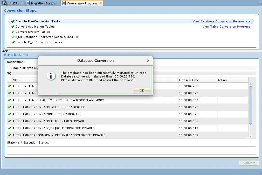Click check icon for Alter Database Character Set
The height and width of the screenshot is (175, 262).
pos(13,37)
